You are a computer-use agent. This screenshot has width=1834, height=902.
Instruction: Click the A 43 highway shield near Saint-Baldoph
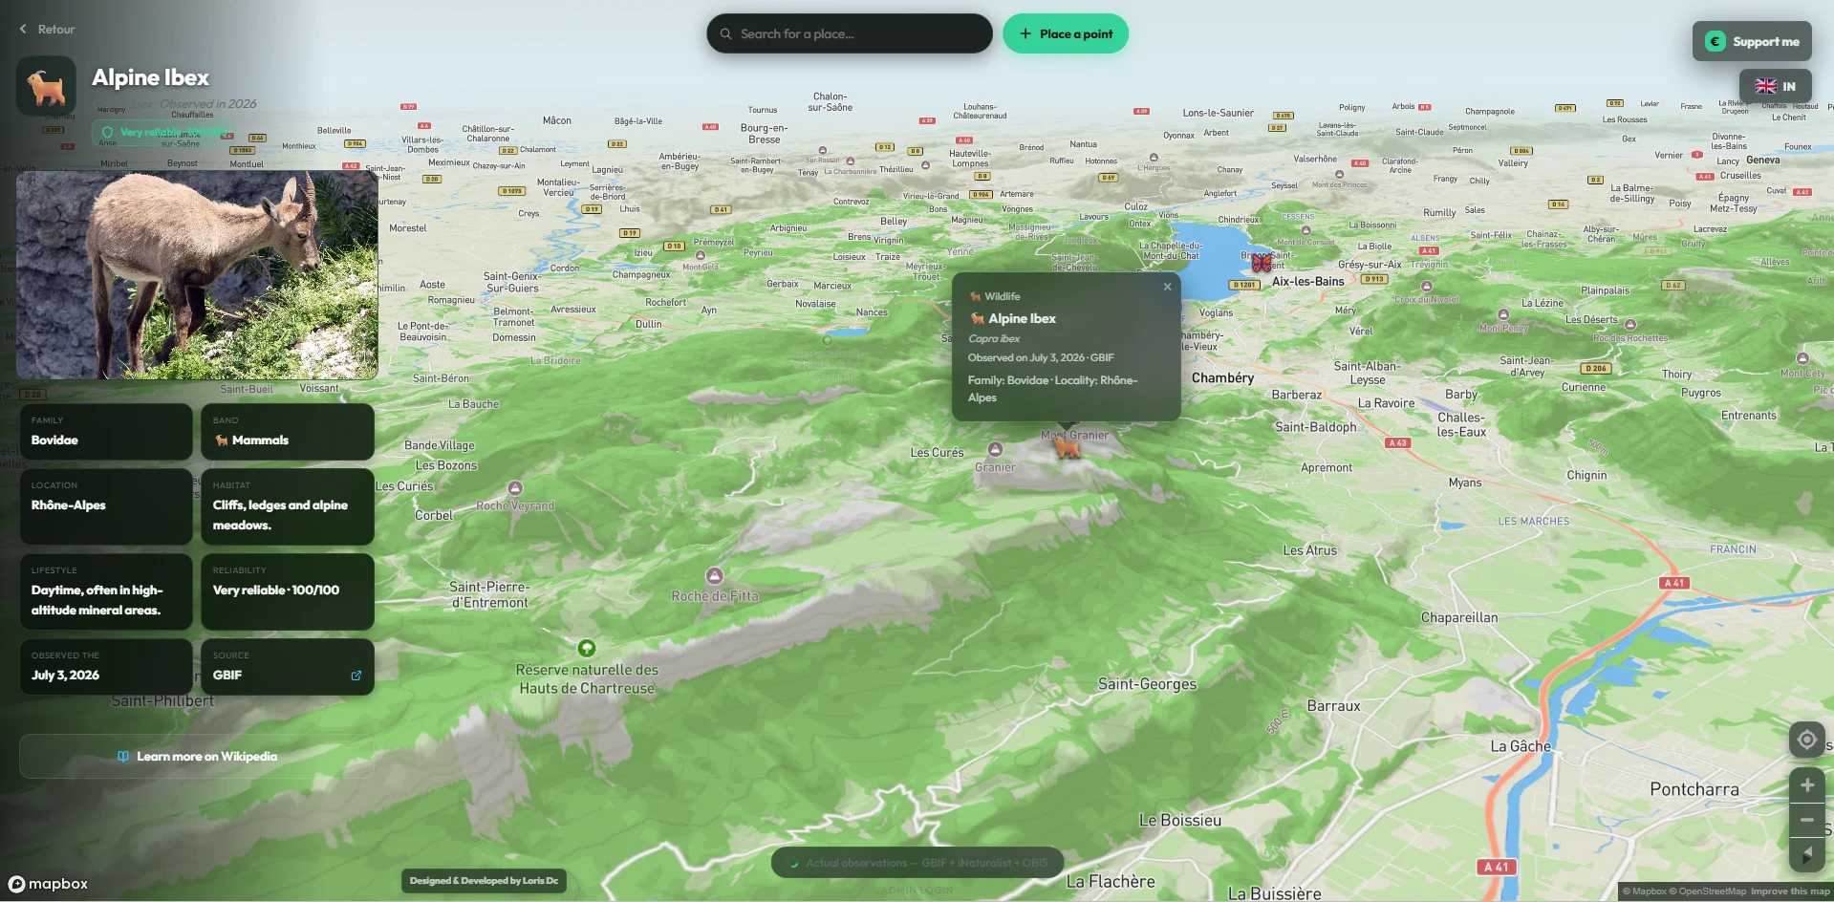point(1397,443)
